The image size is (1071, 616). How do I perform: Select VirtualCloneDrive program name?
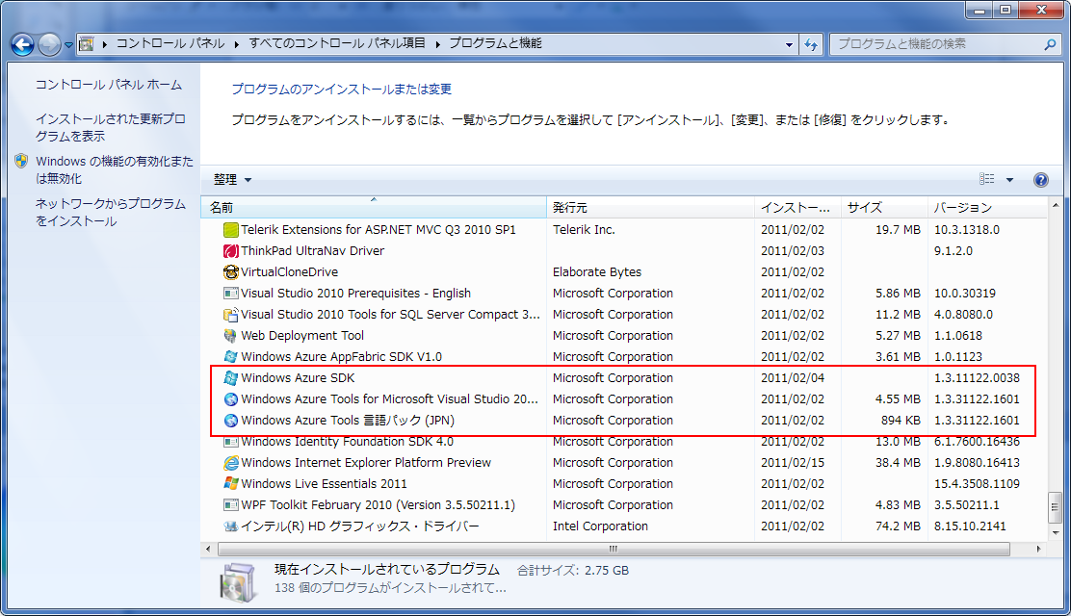(290, 272)
